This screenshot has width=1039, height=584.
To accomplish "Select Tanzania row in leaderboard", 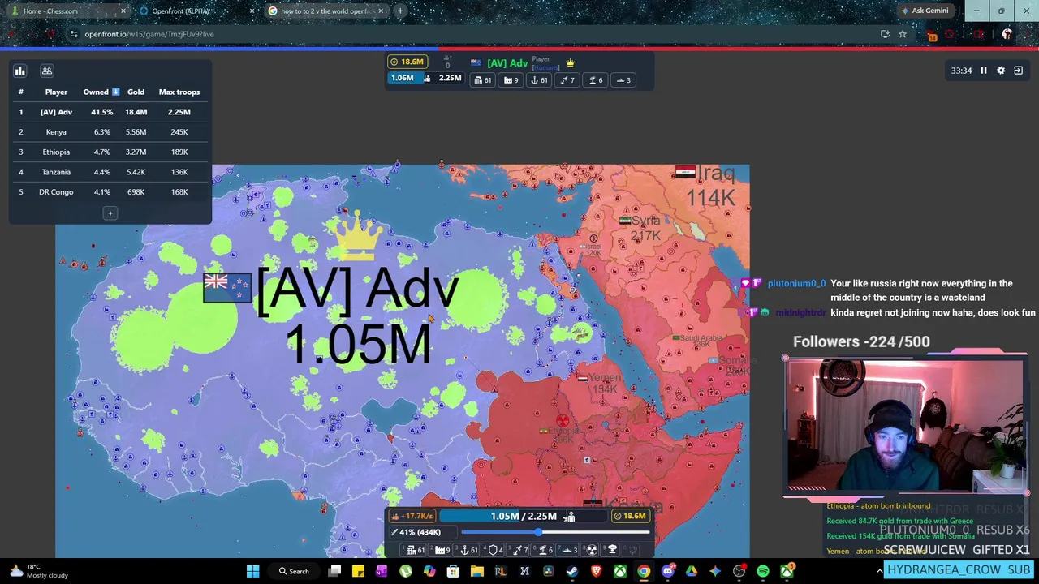I will [x=110, y=172].
